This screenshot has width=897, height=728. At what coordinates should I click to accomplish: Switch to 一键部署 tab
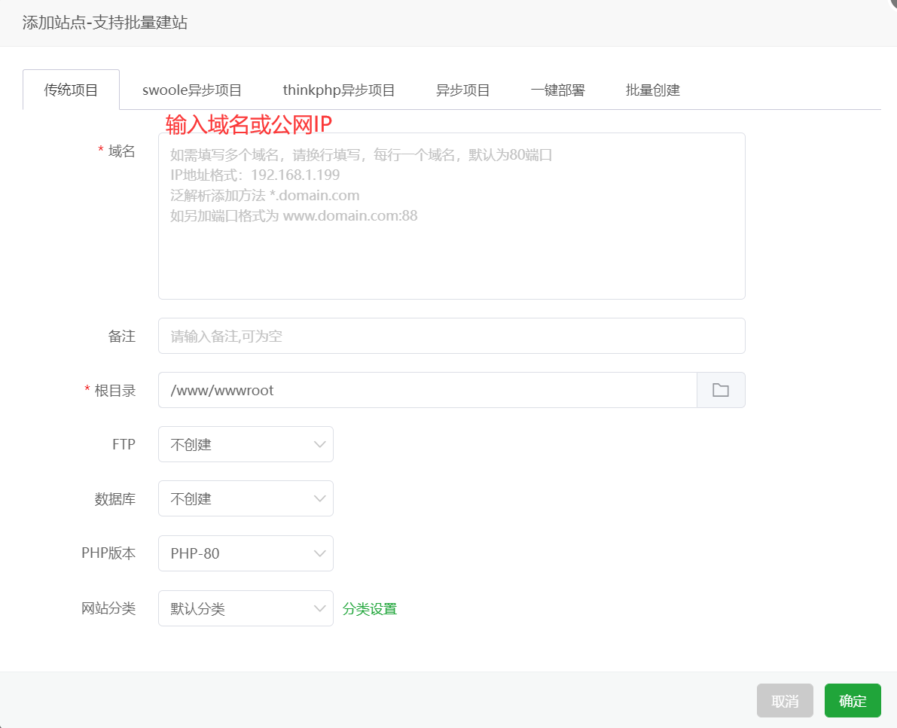pyautogui.click(x=558, y=90)
